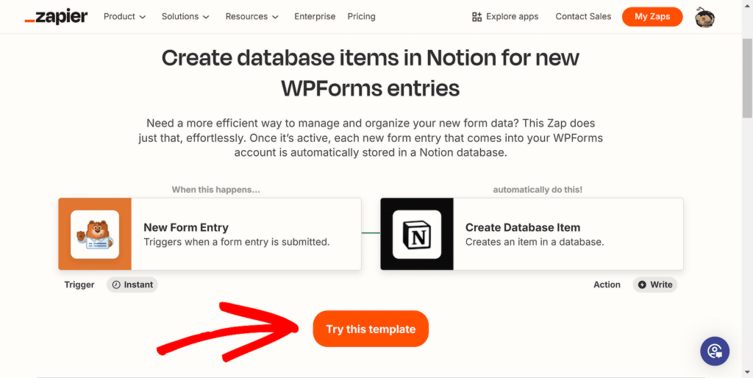Click the Explore apps grid icon
Image resolution: width=753 pixels, height=378 pixels.
pyautogui.click(x=477, y=17)
